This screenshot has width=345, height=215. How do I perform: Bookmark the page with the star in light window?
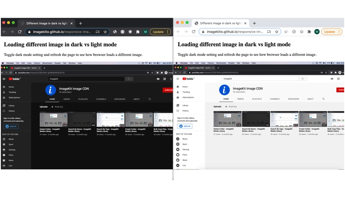277,31
